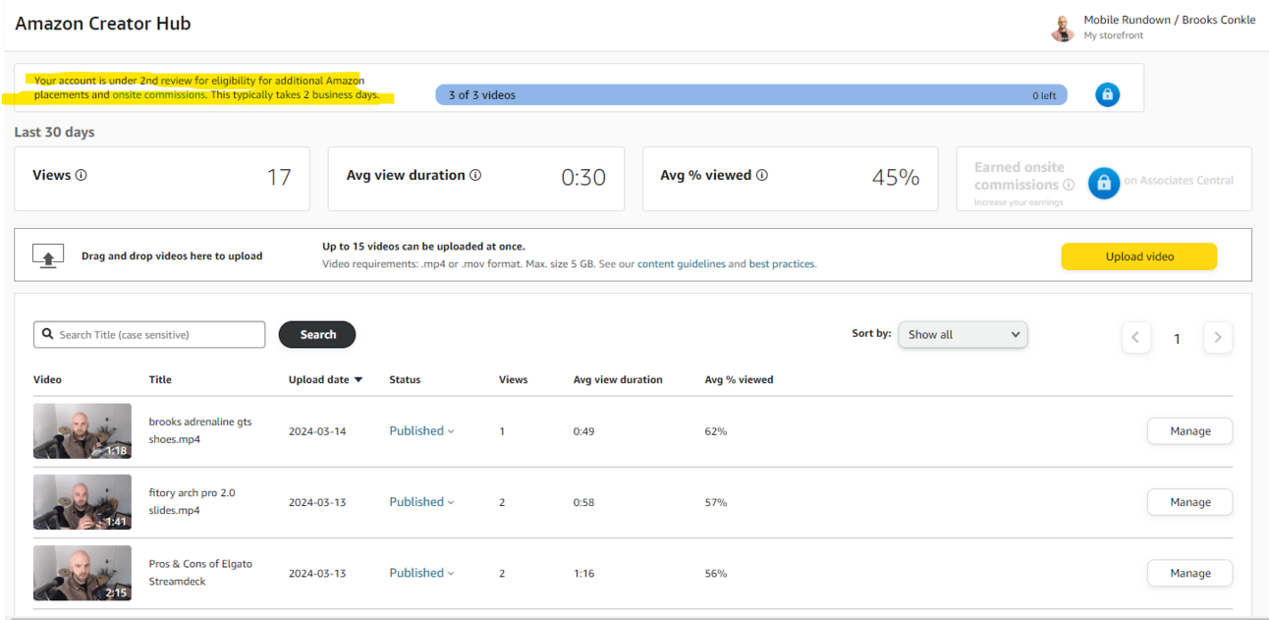
Task: Click the upload tray icon in drag-drop area
Action: pyautogui.click(x=48, y=255)
